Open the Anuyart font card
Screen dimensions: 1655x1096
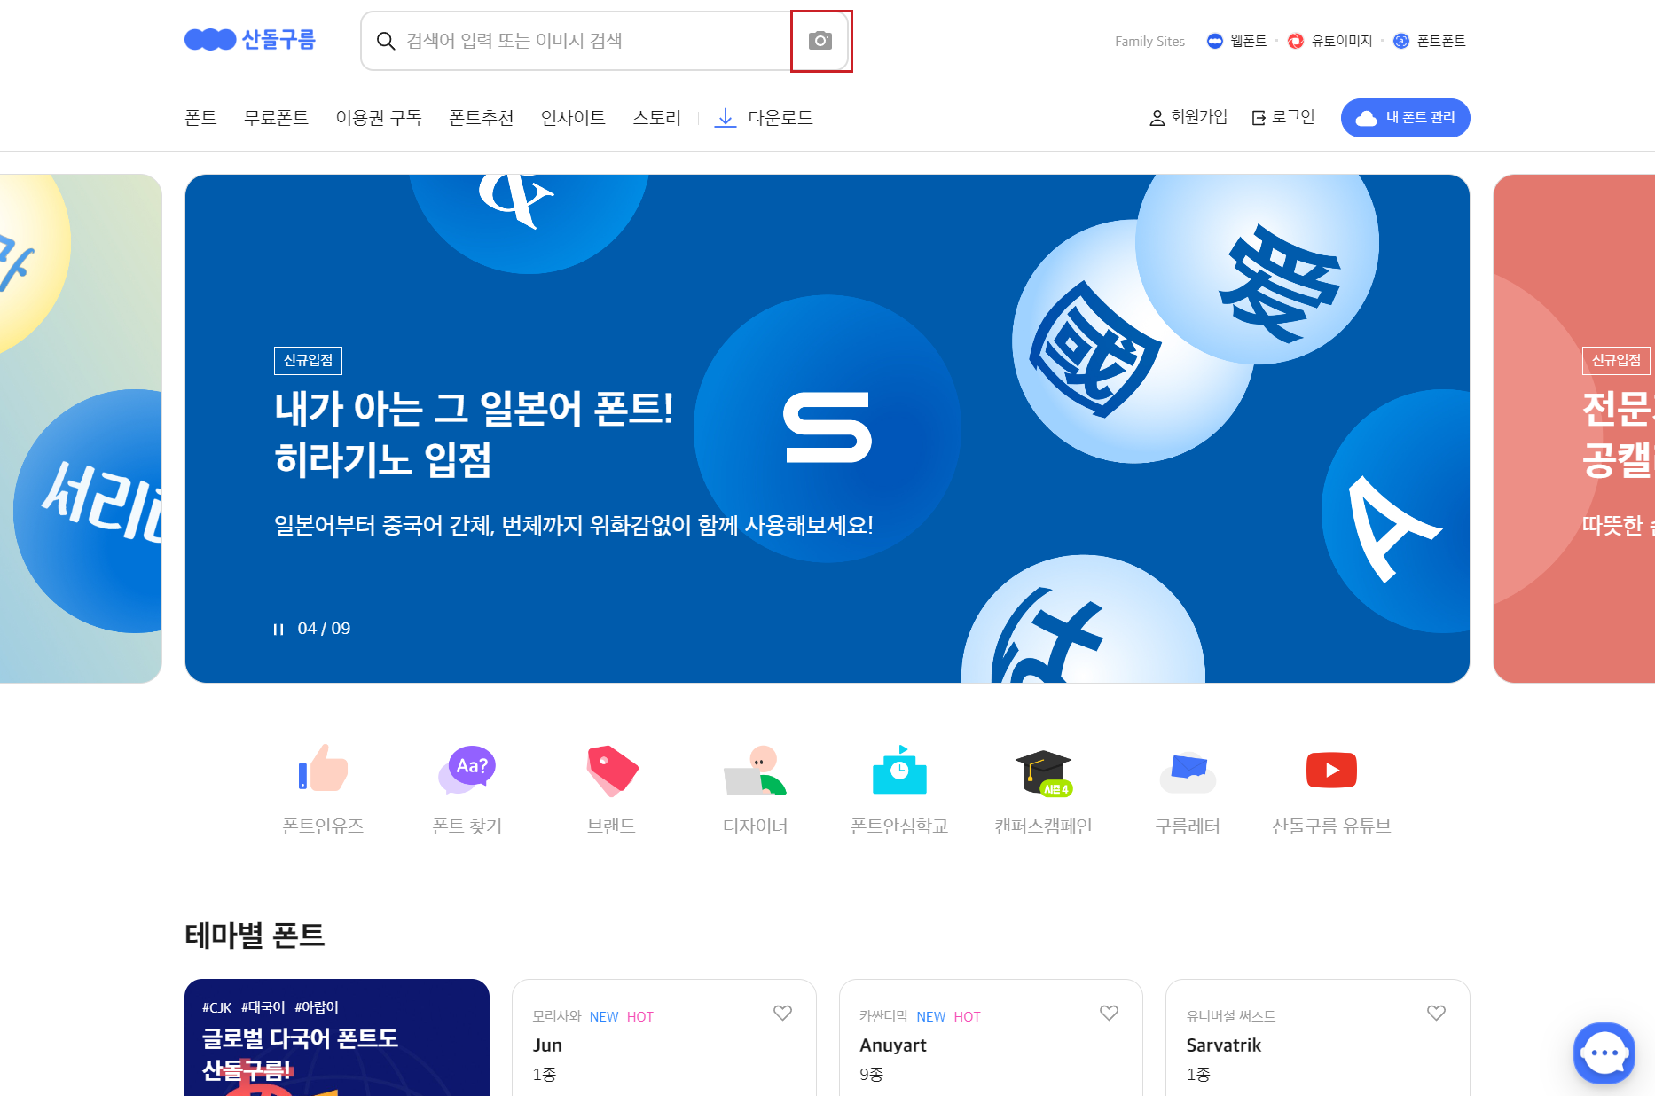[991, 1037]
